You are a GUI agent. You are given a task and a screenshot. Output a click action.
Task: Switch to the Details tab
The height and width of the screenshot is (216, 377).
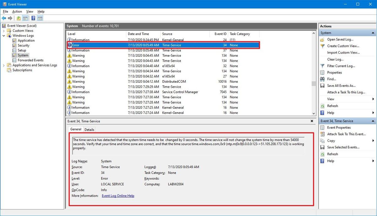90,129
